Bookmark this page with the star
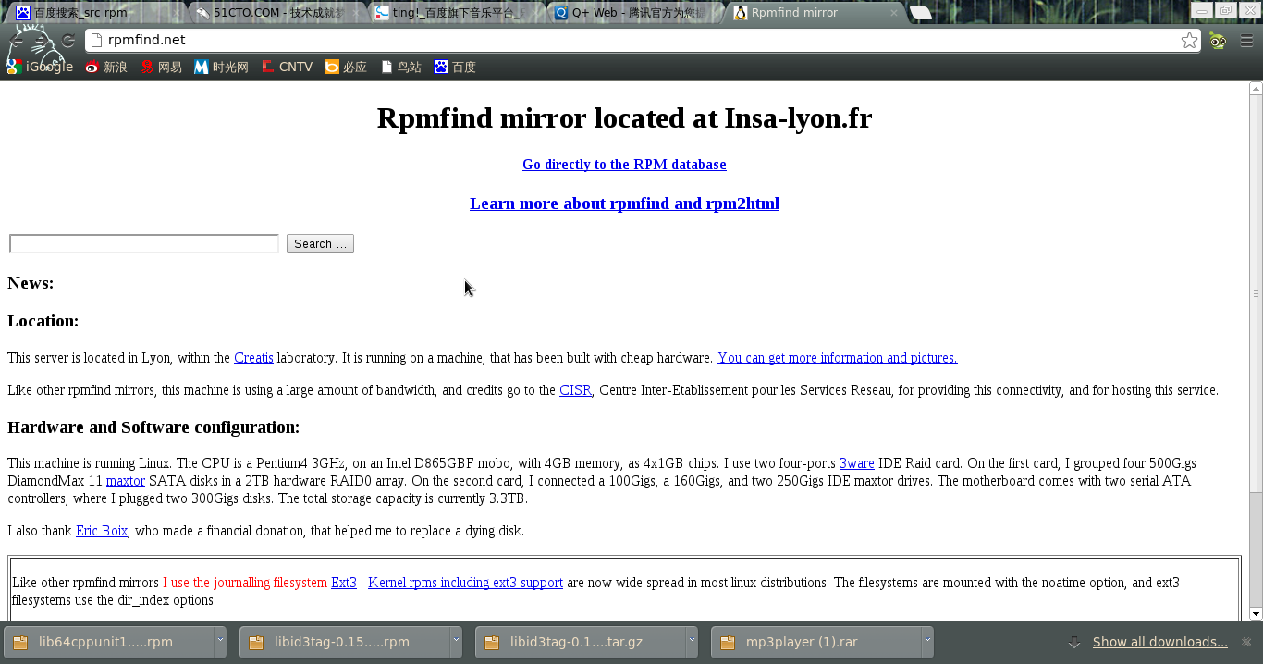The image size is (1263, 664). click(x=1189, y=40)
